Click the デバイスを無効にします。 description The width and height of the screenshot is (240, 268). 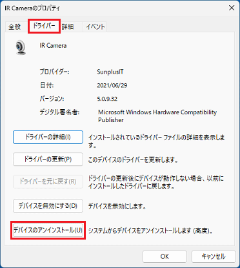coord(117,207)
